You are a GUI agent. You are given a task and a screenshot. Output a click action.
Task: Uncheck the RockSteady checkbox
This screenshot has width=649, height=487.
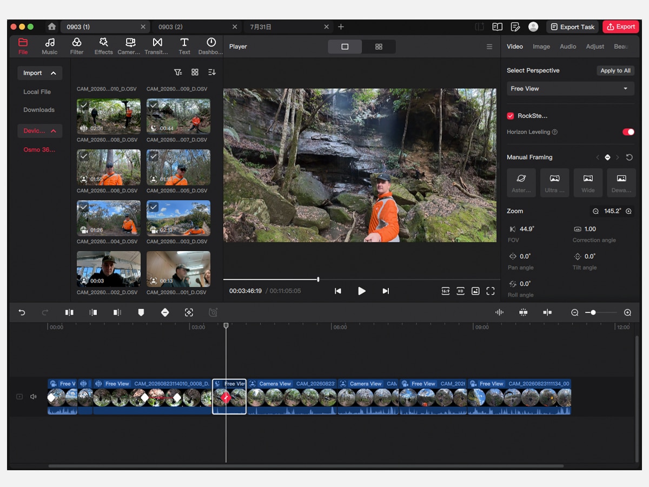[x=511, y=116]
